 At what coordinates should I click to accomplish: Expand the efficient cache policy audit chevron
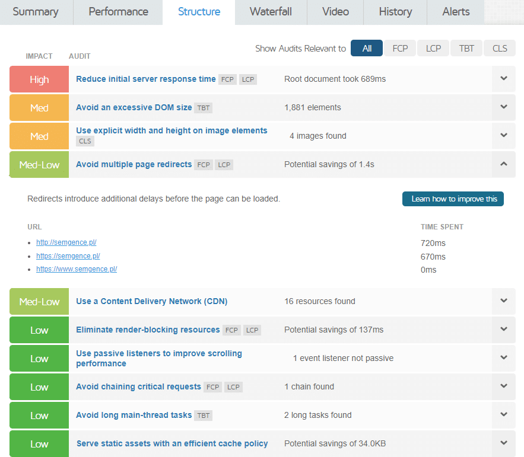click(504, 443)
